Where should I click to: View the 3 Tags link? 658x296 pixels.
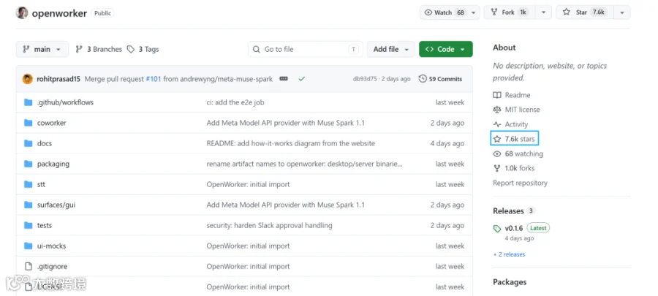coord(143,50)
